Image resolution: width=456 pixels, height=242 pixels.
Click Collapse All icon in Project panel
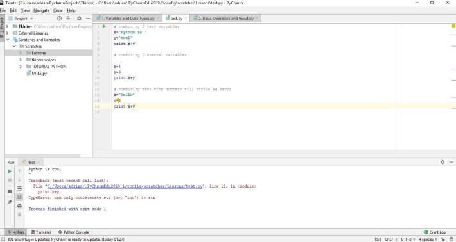coord(68,19)
